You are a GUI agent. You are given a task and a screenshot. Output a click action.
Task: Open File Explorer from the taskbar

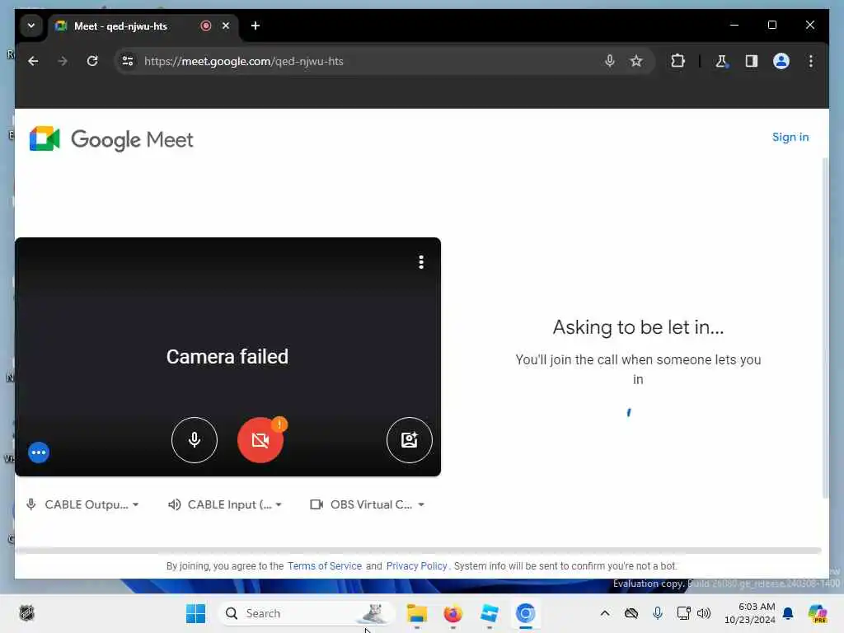coord(416,613)
